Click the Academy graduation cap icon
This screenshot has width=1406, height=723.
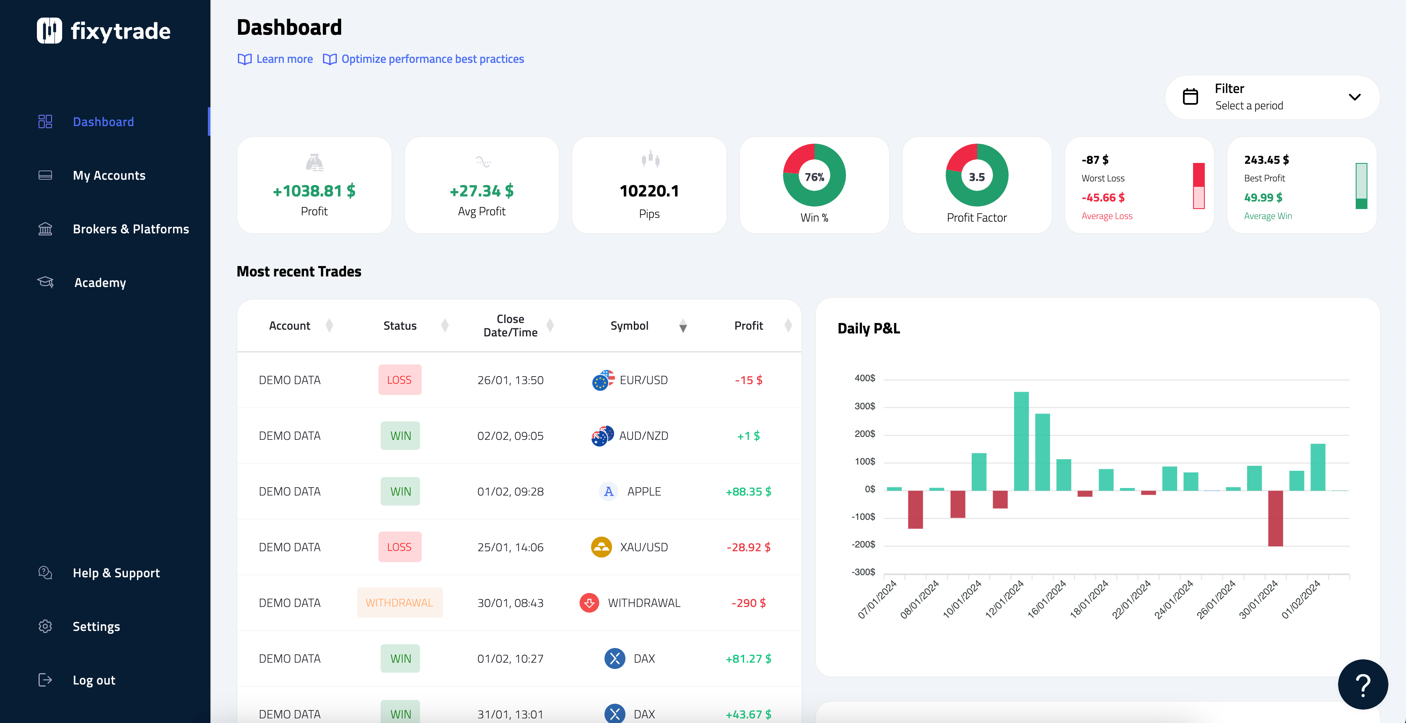(x=45, y=282)
